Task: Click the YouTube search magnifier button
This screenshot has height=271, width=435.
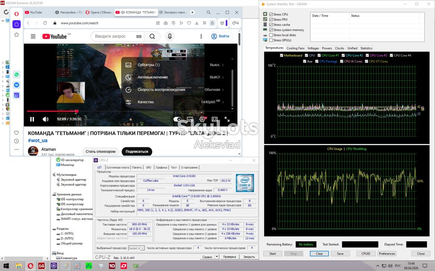Action: 152,36
